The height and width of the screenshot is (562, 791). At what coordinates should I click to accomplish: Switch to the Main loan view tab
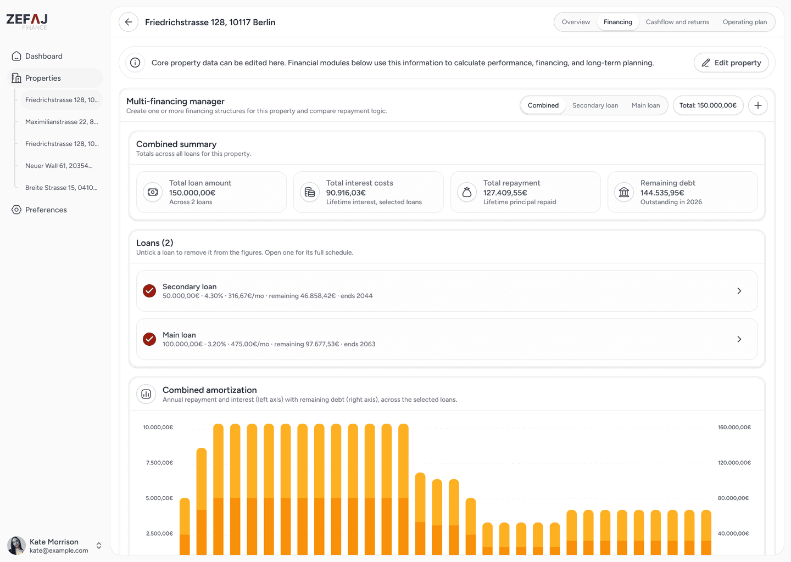[646, 105]
